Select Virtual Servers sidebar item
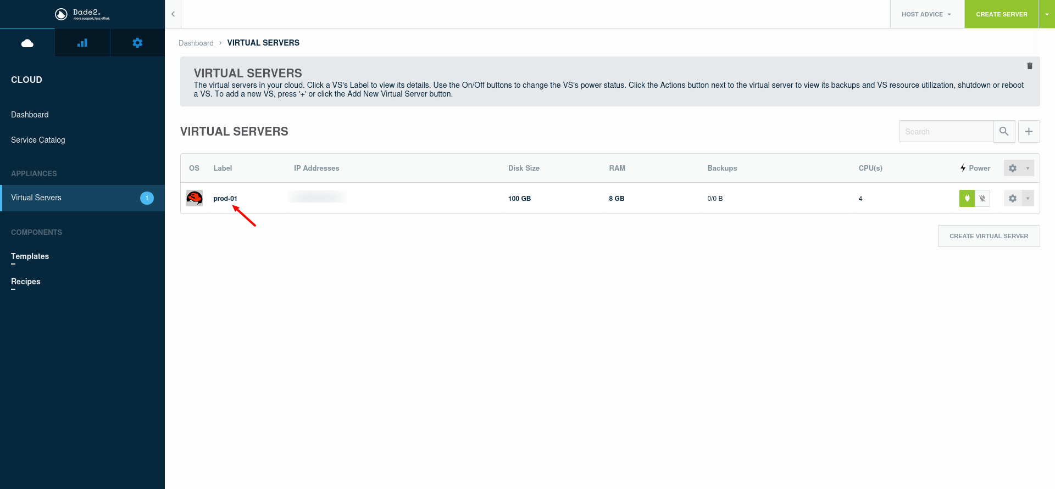This screenshot has height=489, width=1055. pos(82,198)
